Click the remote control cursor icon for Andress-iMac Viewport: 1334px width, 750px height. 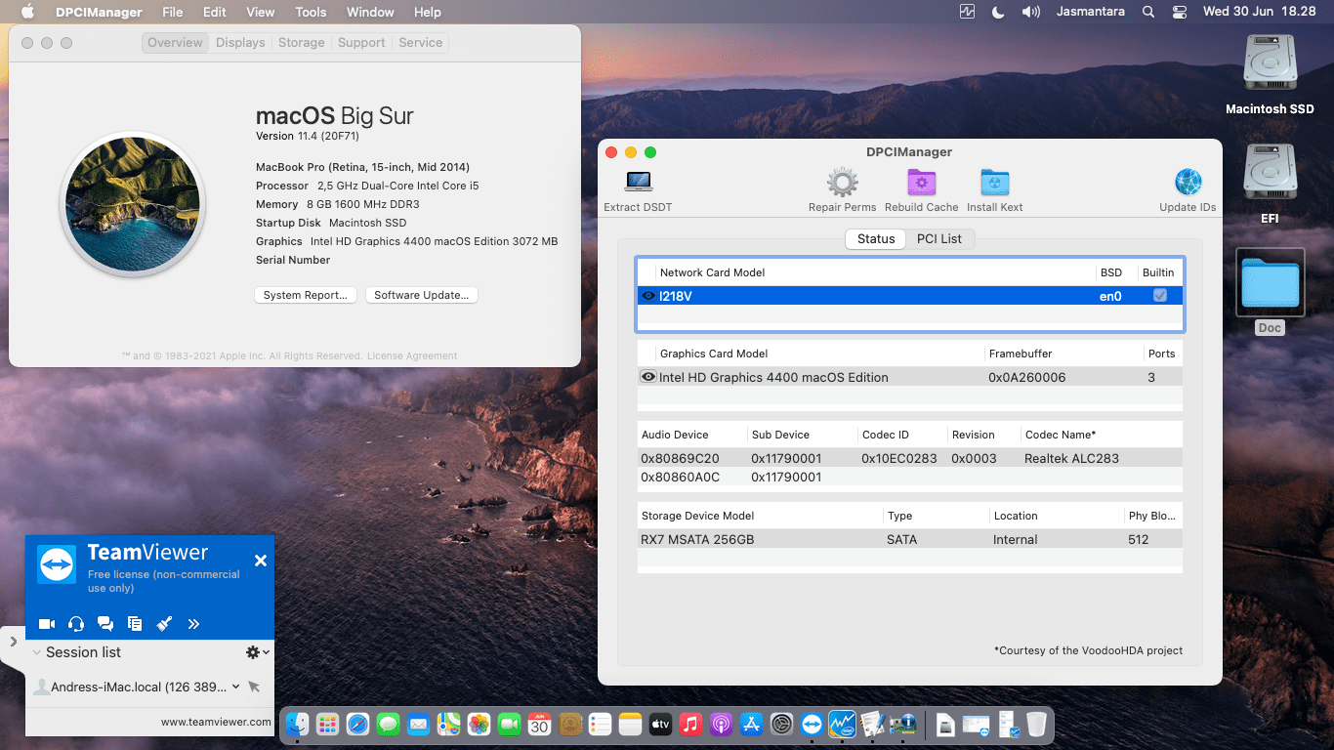(x=254, y=687)
